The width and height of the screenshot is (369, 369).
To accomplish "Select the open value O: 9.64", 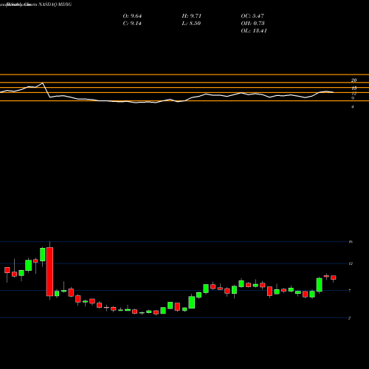I will tap(132, 16).
